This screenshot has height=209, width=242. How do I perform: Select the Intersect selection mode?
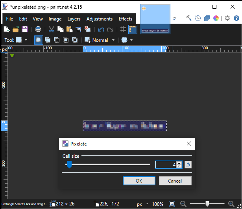pyautogui.click(x=66, y=40)
